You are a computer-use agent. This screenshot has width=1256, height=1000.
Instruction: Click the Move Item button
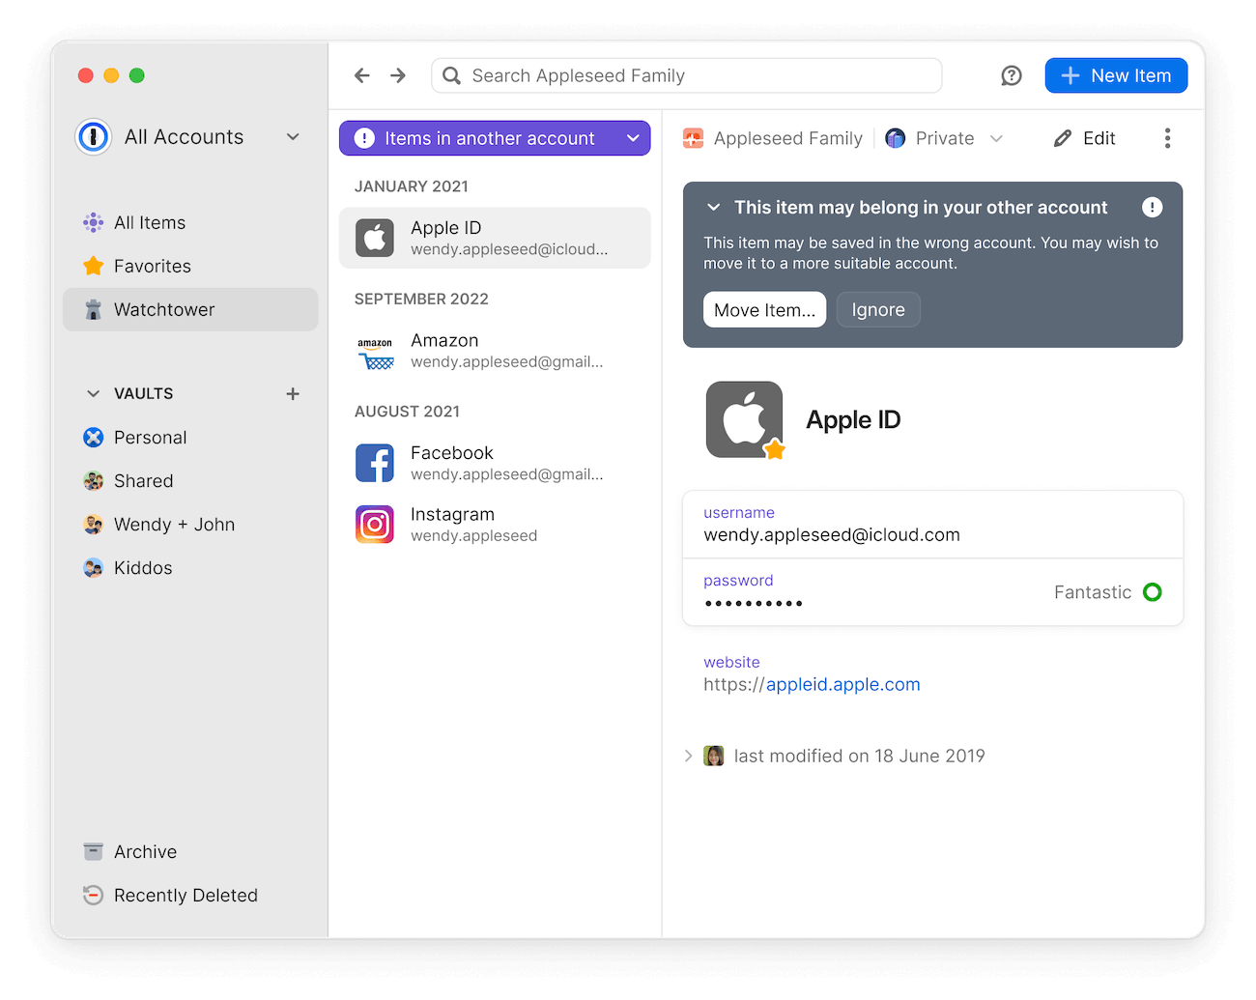coord(764,309)
